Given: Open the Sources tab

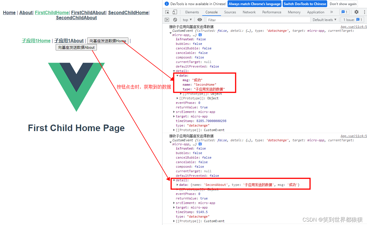Looking at the screenshot, I should coord(230,12).
